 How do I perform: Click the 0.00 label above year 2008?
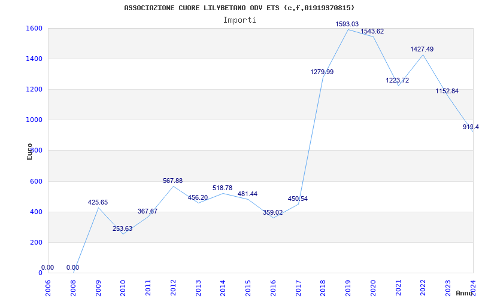tap(72, 267)
